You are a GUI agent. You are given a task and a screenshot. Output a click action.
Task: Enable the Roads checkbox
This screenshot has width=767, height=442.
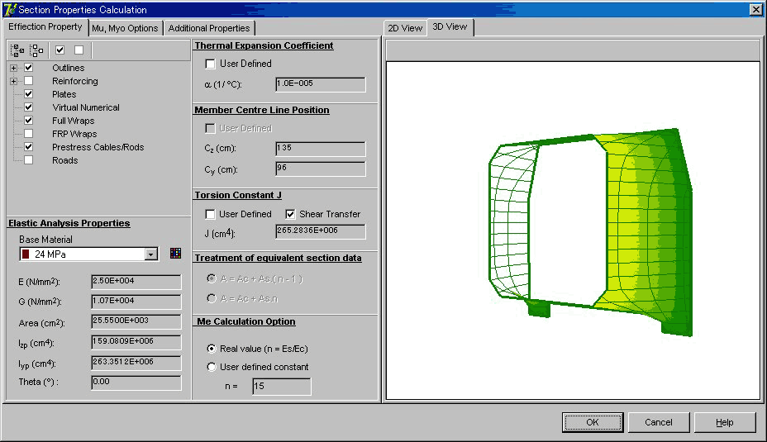28,160
